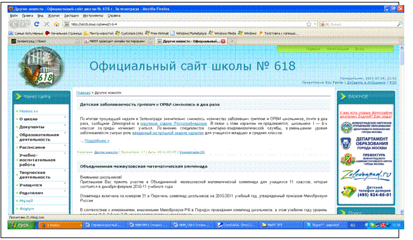Click the site favicon in address bar
This screenshot has width=413, height=240.
(x=67, y=25)
